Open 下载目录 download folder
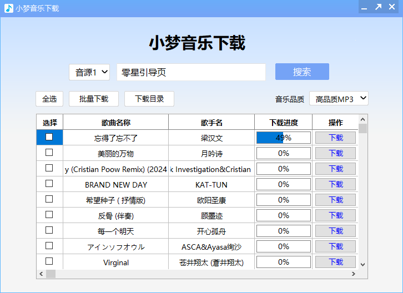The height and width of the screenshot is (293, 403). coord(149,99)
